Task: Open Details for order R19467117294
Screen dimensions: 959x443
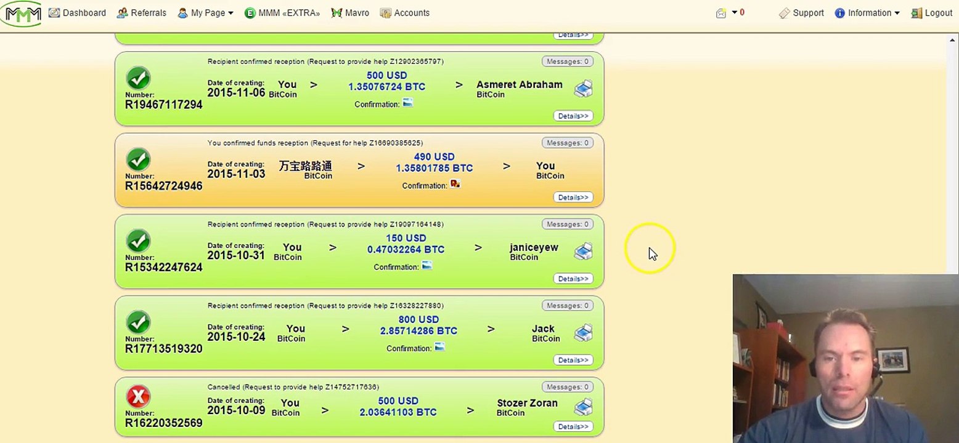Action: coord(573,116)
